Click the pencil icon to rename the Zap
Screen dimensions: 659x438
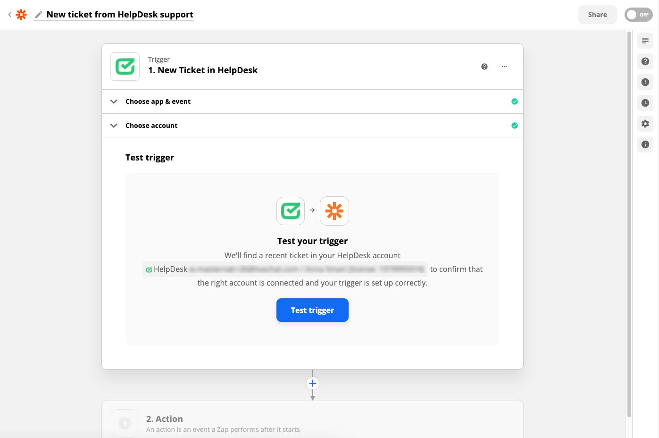39,15
